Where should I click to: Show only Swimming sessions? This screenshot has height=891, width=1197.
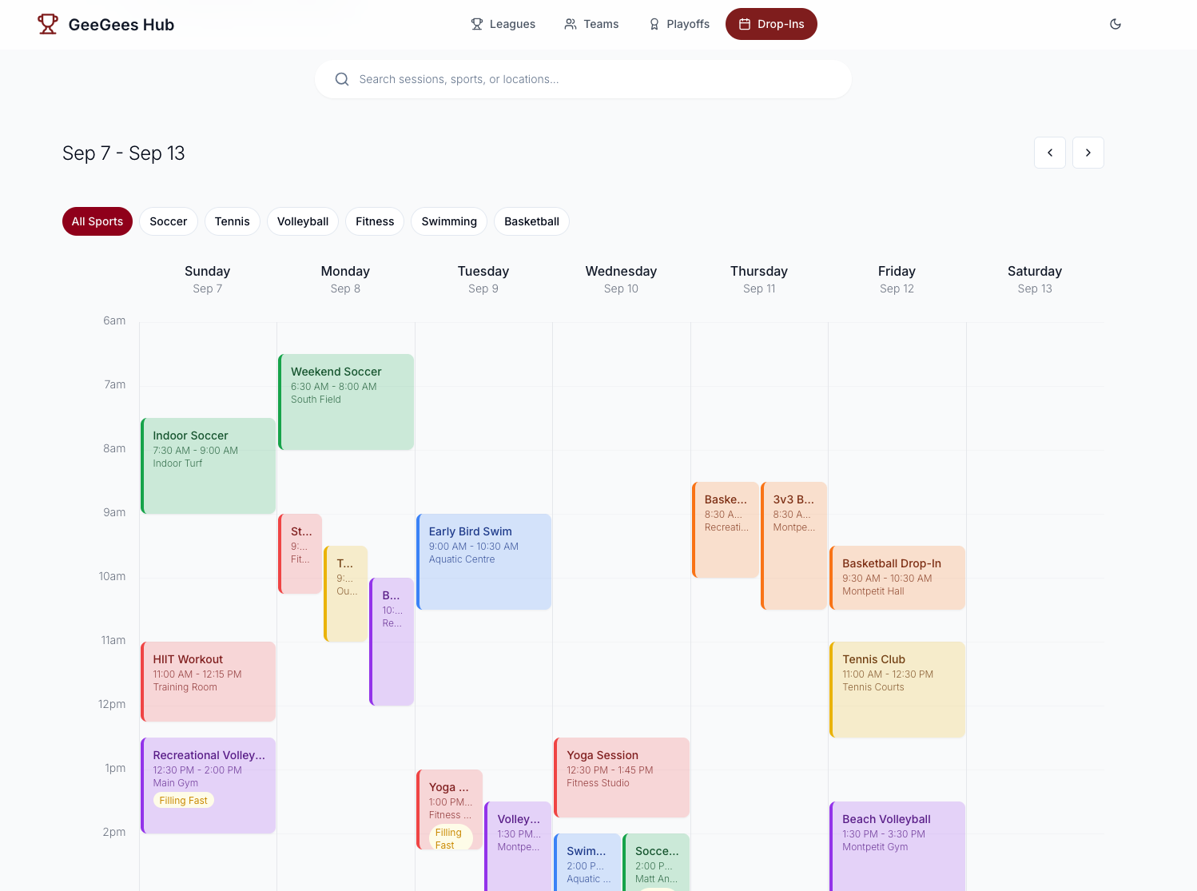448,221
